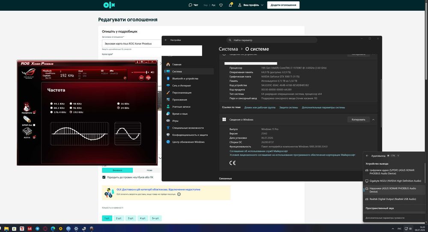The image size is (428, 232).
Task: Select 16 Bits depth option
Action: 123,104
